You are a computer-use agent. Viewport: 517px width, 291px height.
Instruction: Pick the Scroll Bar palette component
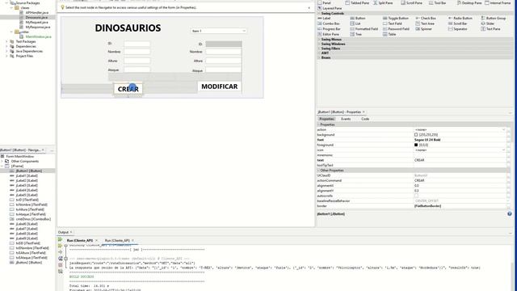click(x=458, y=23)
